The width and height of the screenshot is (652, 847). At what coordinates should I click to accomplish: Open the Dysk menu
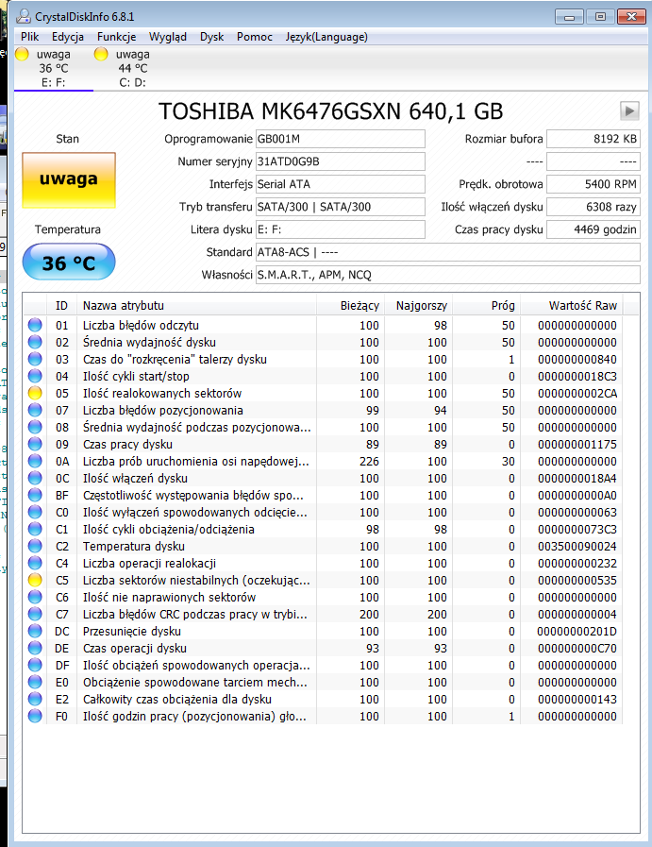[x=211, y=37]
